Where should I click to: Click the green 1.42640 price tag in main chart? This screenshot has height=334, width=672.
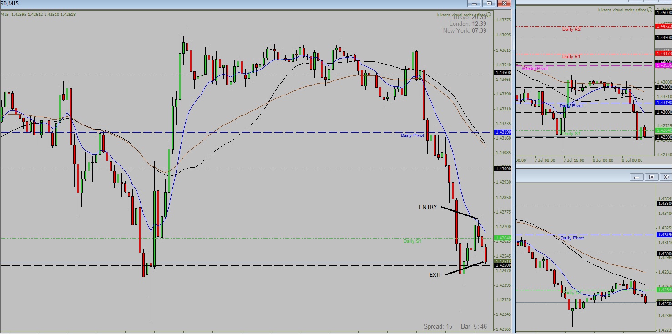(x=503, y=238)
